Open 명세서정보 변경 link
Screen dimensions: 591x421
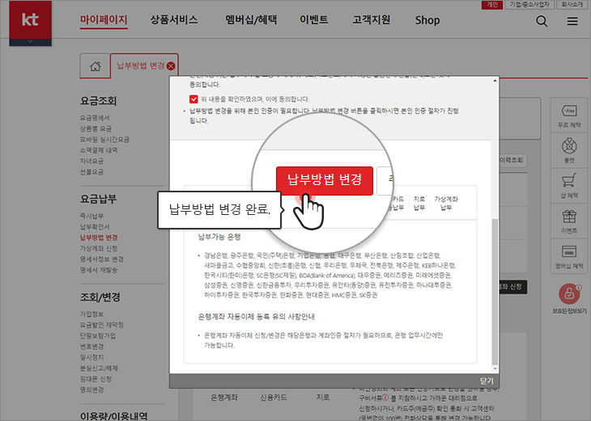[x=101, y=259]
